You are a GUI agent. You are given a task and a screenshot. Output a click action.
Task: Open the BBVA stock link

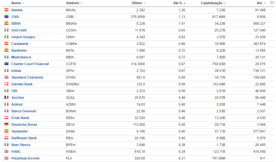(16, 24)
